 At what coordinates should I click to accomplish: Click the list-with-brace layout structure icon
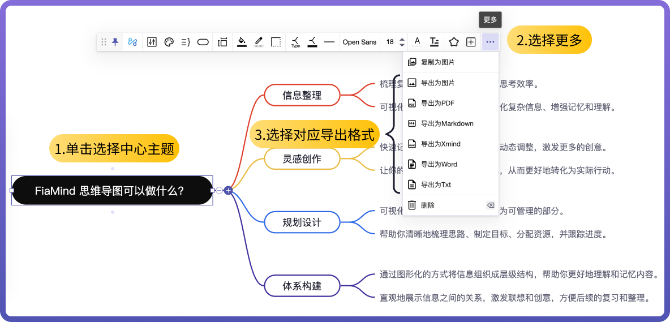click(186, 42)
